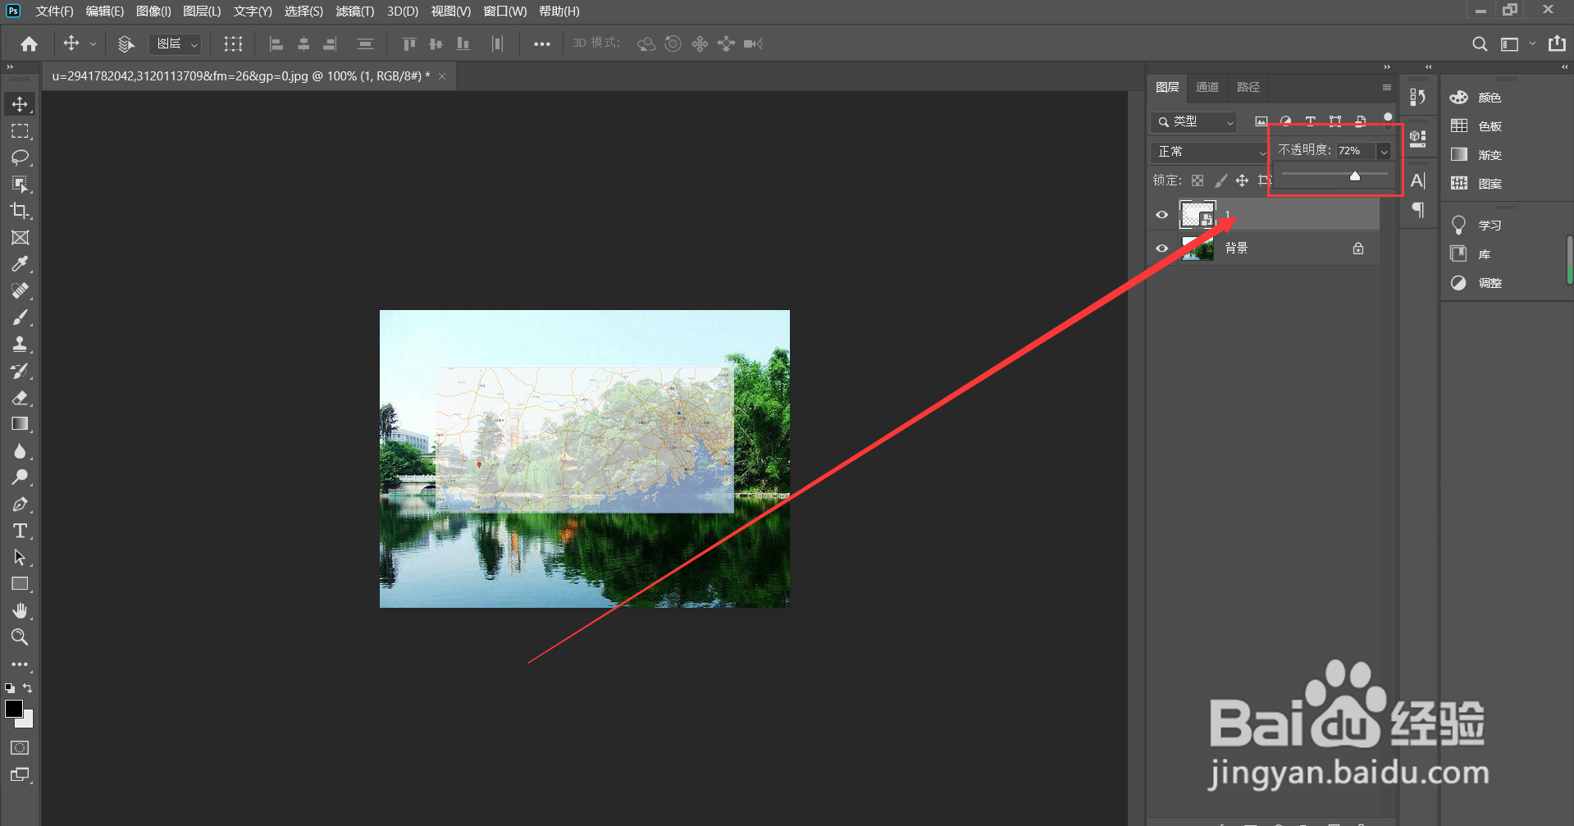Expand the collapsed toolbox arrows
This screenshot has width=1574, height=826.
[10, 67]
